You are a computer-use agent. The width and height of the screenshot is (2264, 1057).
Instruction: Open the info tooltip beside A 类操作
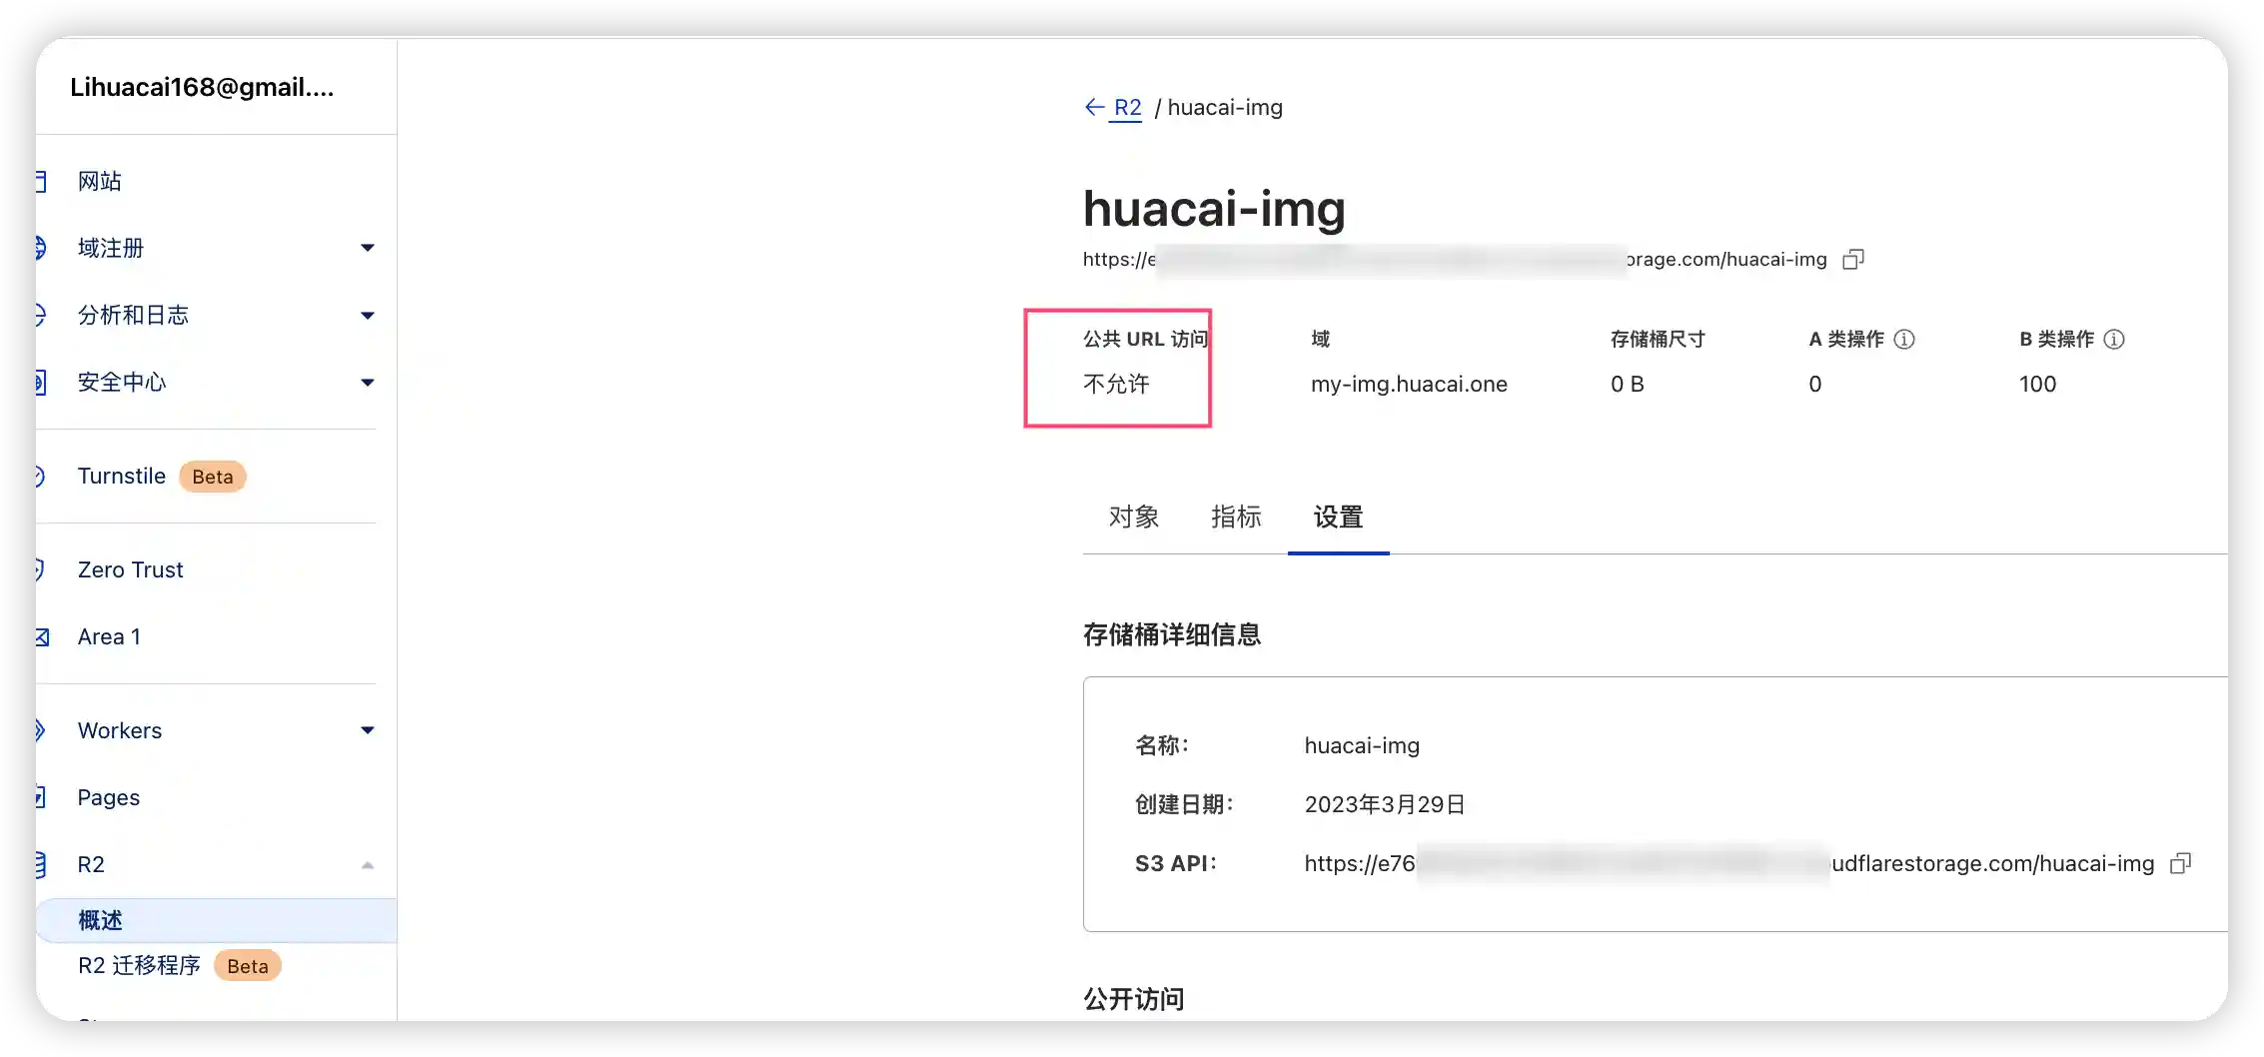1906,339
